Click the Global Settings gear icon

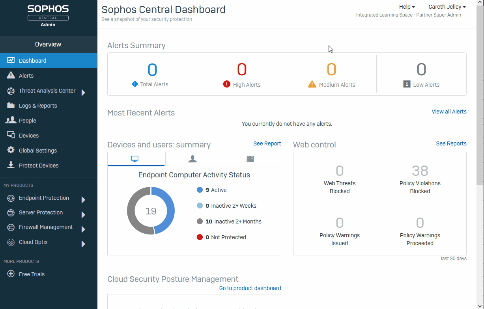pyautogui.click(x=11, y=150)
